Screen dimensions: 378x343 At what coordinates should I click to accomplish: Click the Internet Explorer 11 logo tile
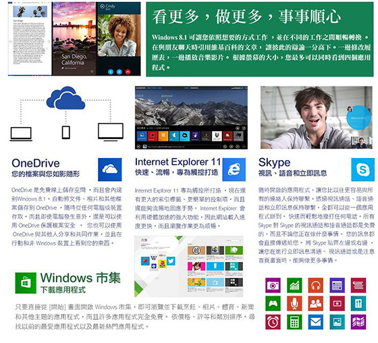[x=234, y=169]
